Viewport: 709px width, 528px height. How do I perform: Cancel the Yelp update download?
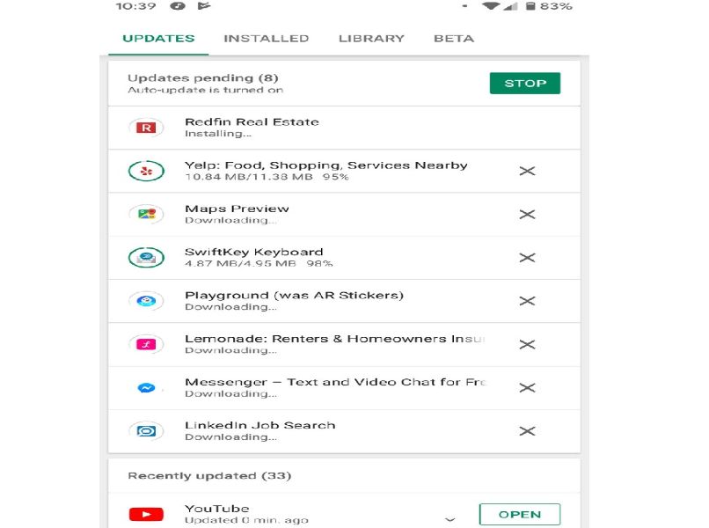[528, 171]
